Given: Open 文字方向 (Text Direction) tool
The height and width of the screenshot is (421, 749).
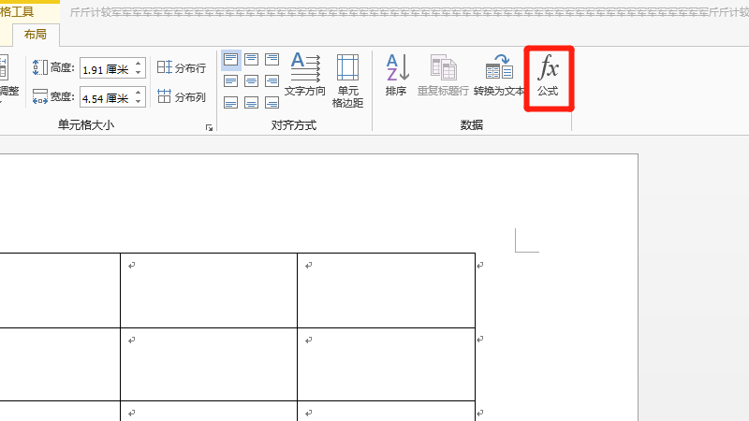Looking at the screenshot, I should pos(304,75).
